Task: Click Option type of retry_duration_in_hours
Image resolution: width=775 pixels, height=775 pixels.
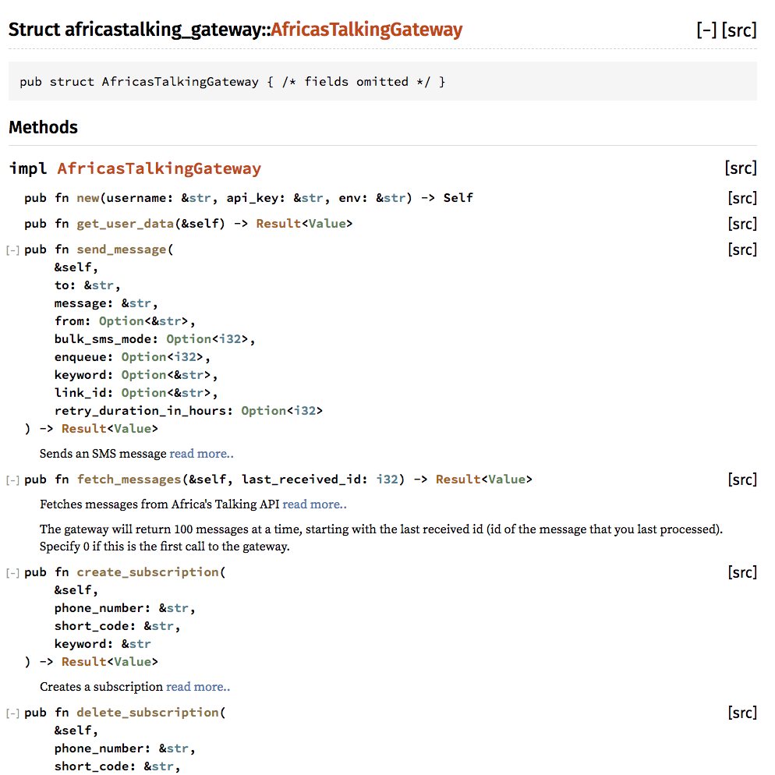Action: tap(264, 411)
